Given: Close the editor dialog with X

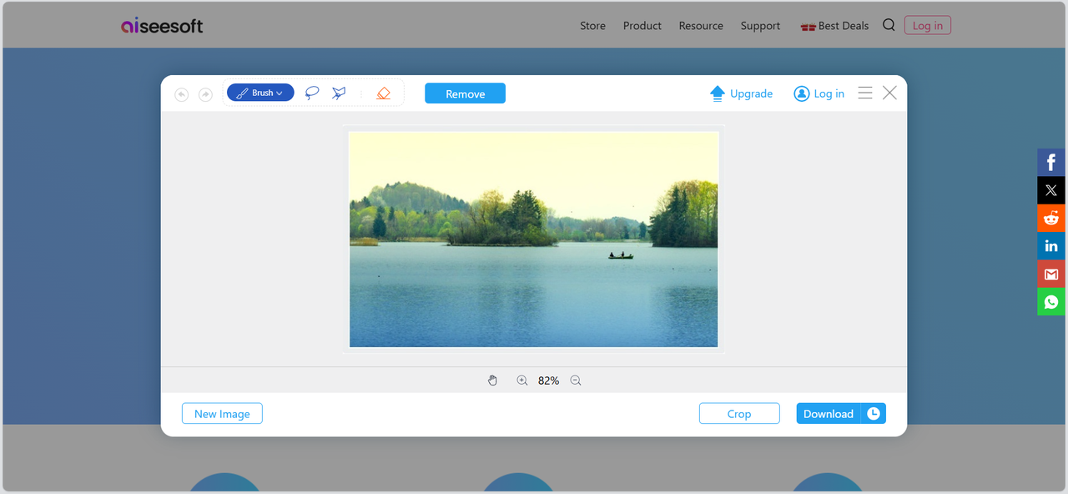Looking at the screenshot, I should pyautogui.click(x=889, y=93).
